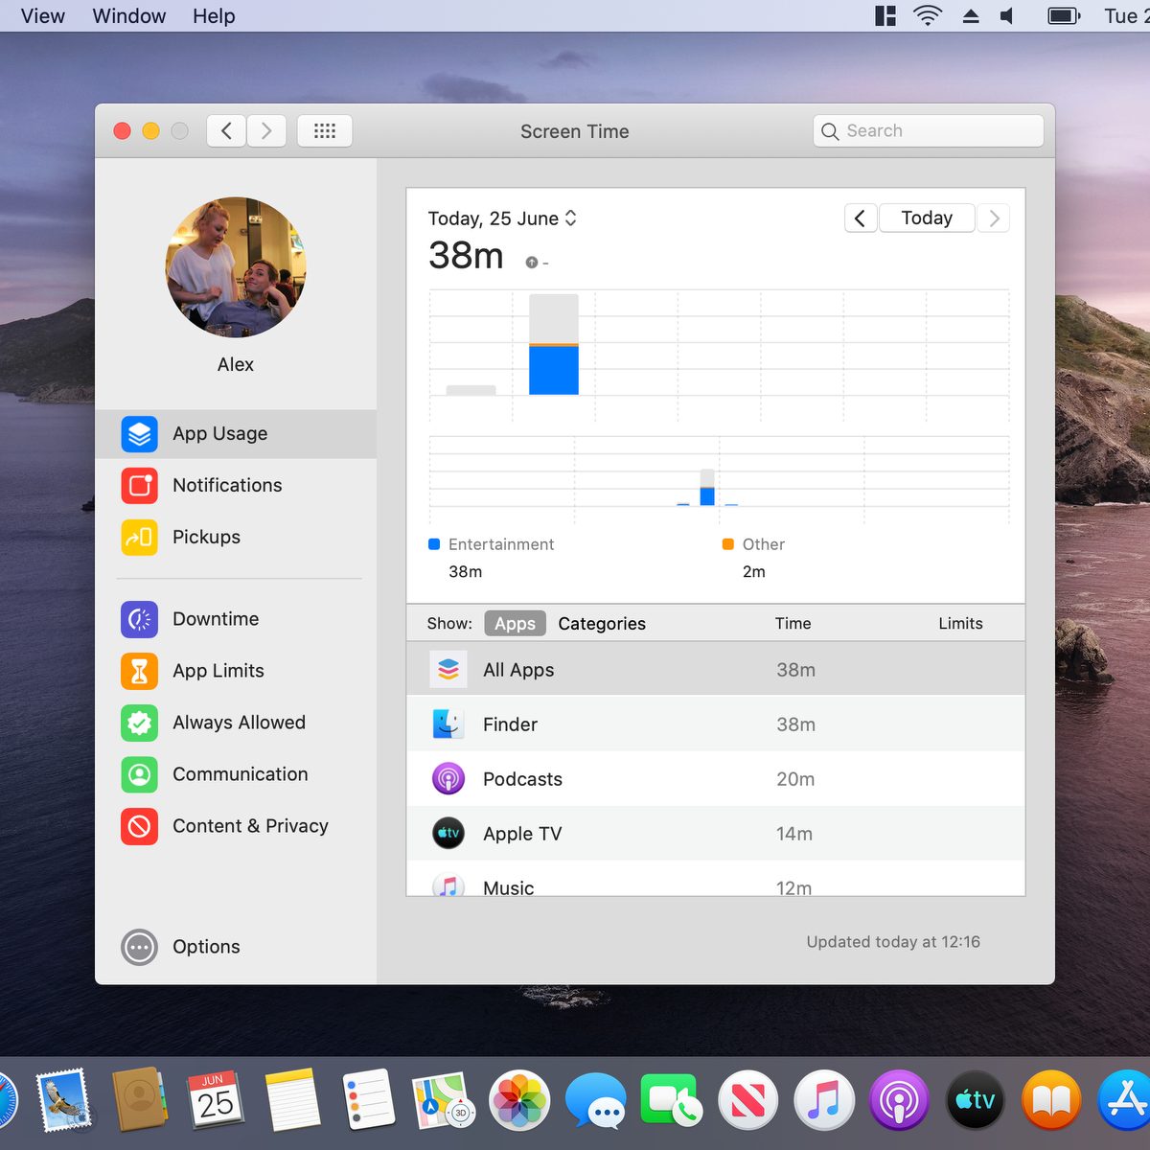
Task: Click the blue Entertainment legend swatch
Action: 434,544
